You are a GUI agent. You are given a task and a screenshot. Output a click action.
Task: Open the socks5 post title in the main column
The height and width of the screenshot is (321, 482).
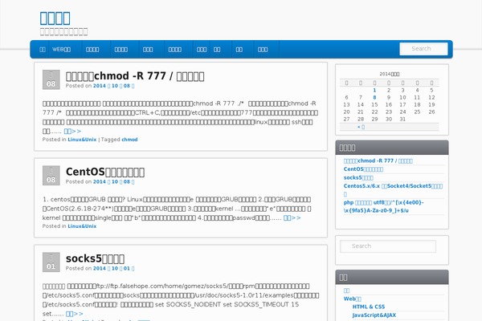click(x=95, y=258)
